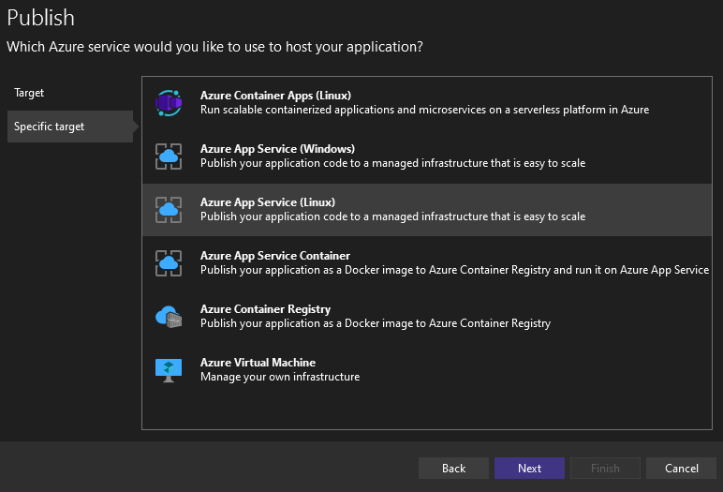Cancel the Publish dialog
This screenshot has height=492, width=723.
[x=681, y=468]
